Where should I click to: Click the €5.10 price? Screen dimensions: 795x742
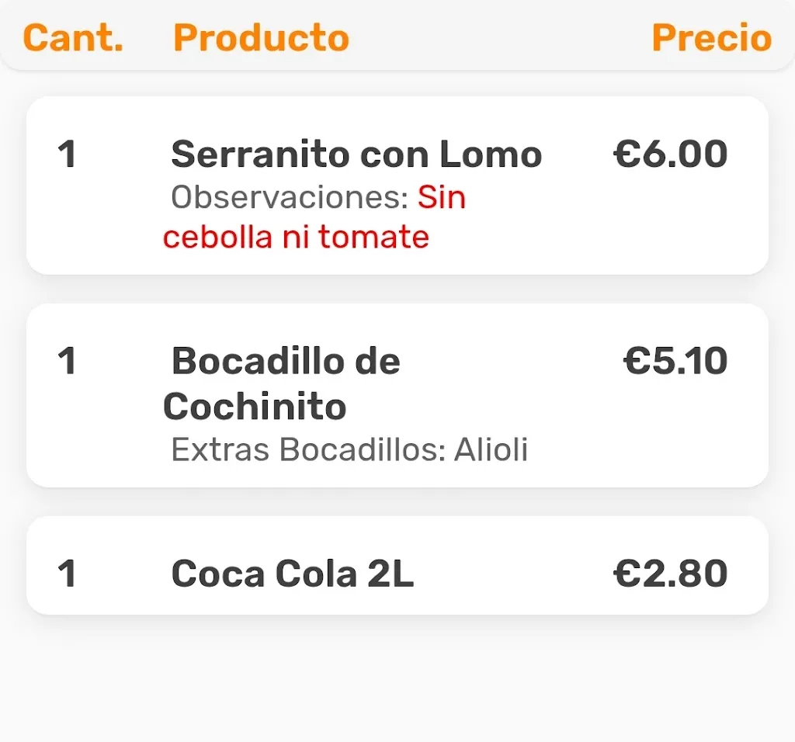pyautogui.click(x=675, y=361)
